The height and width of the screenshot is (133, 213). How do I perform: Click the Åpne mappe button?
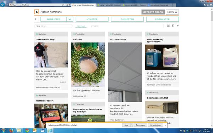(140, 125)
